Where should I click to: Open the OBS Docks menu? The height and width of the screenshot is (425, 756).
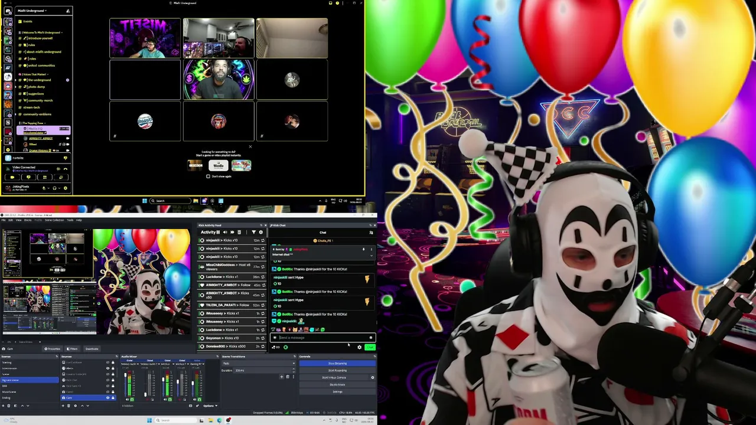point(28,220)
